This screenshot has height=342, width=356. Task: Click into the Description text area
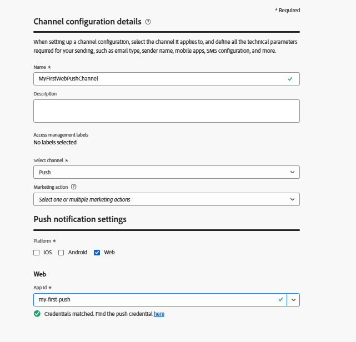166,111
